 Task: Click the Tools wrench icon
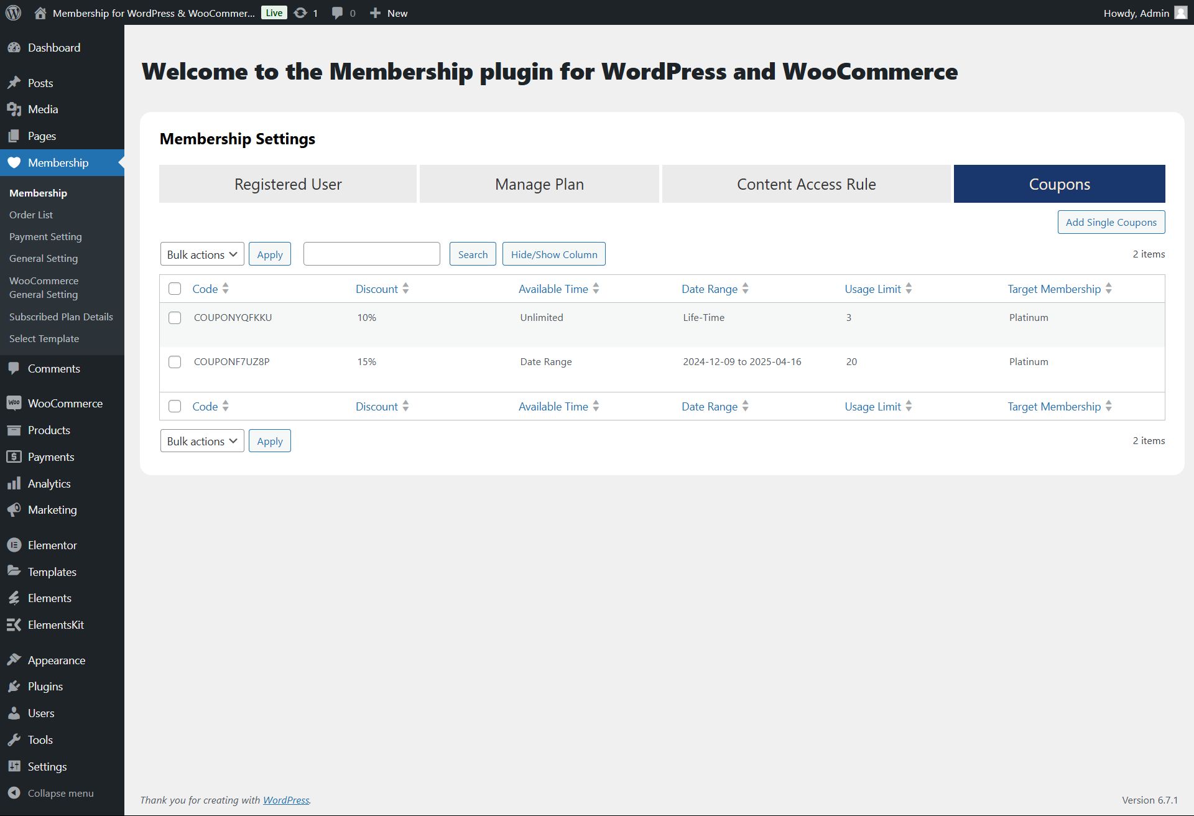14,740
